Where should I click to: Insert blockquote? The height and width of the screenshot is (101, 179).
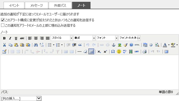(x=80, y=45)
